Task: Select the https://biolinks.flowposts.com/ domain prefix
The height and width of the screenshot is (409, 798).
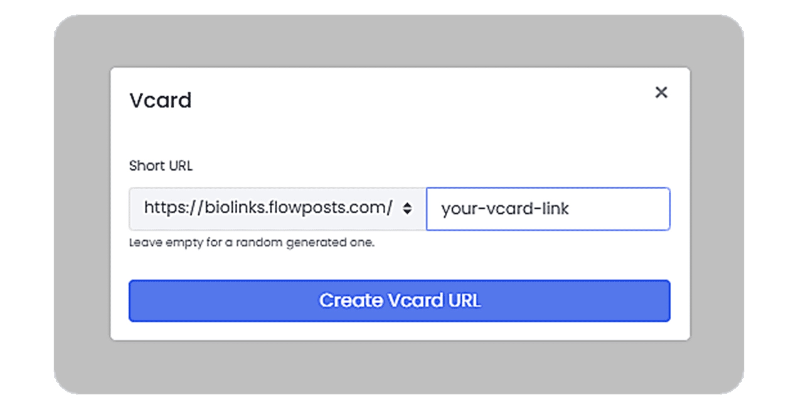Action: pos(268,207)
